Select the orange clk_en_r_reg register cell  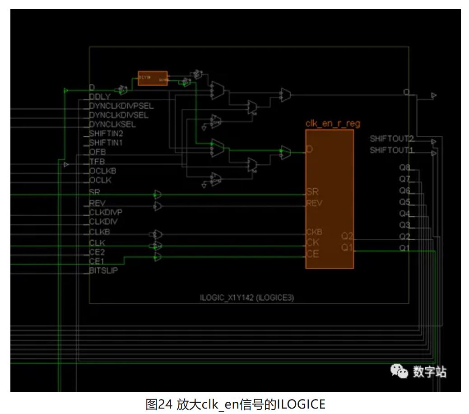[x=330, y=199]
